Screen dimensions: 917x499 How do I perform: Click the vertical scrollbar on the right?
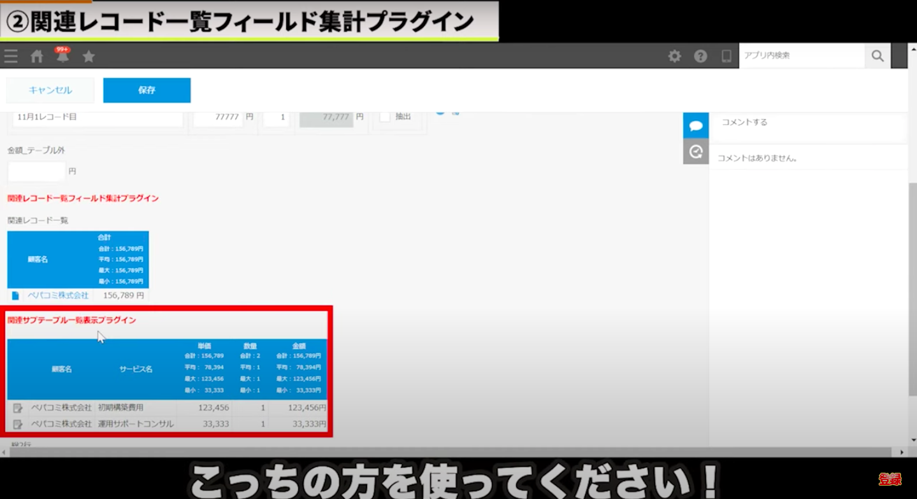click(x=912, y=286)
